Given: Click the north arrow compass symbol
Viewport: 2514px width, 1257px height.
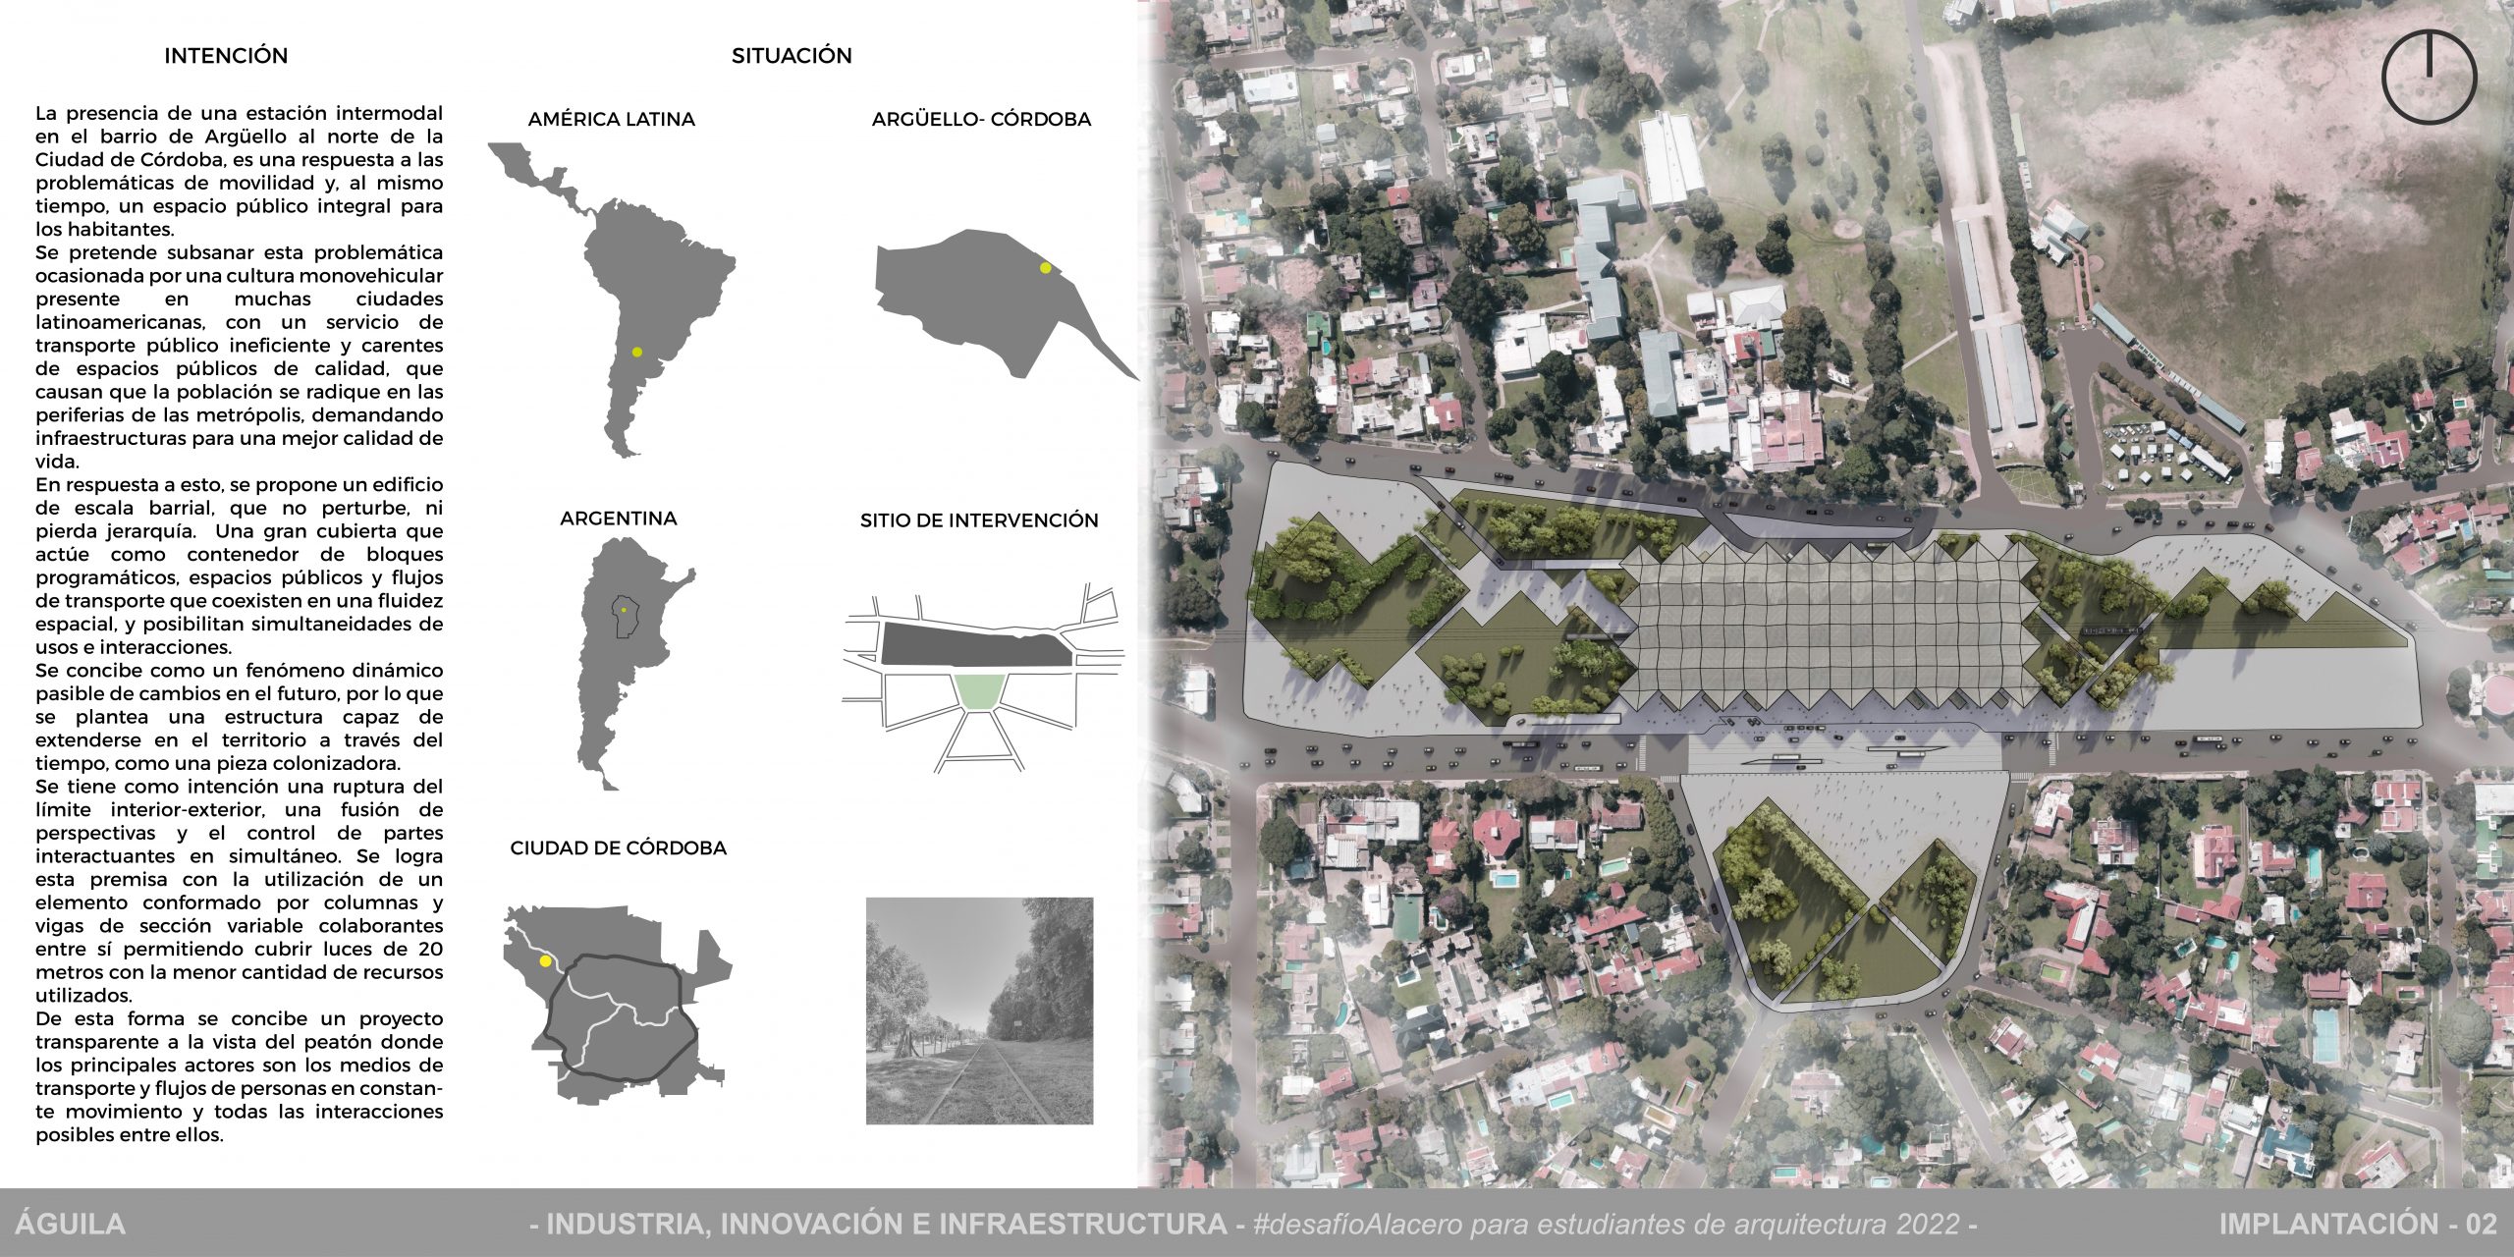Looking at the screenshot, I should (x=2429, y=77).
